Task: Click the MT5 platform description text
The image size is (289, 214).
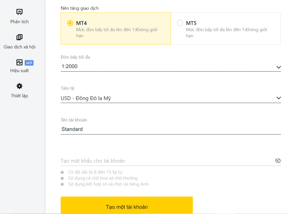Action: point(226,33)
